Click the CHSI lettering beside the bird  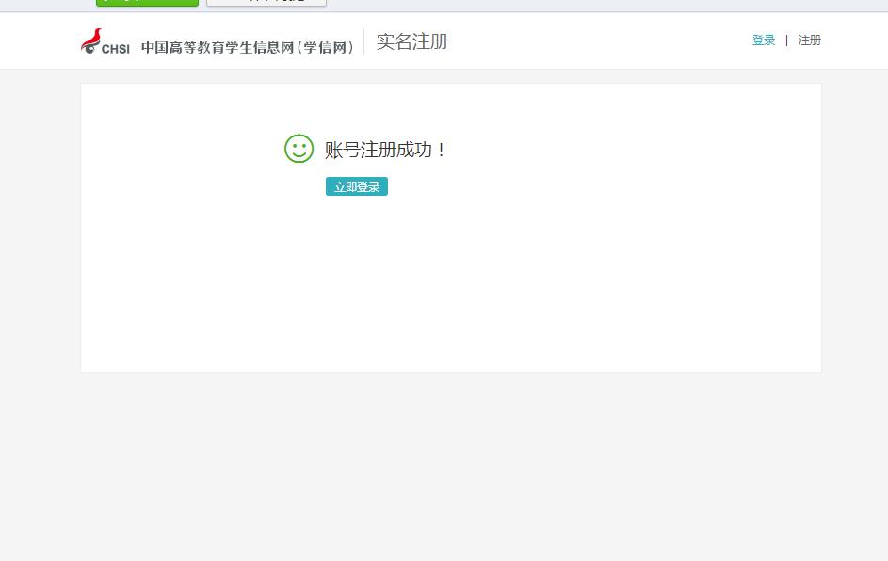[116, 48]
